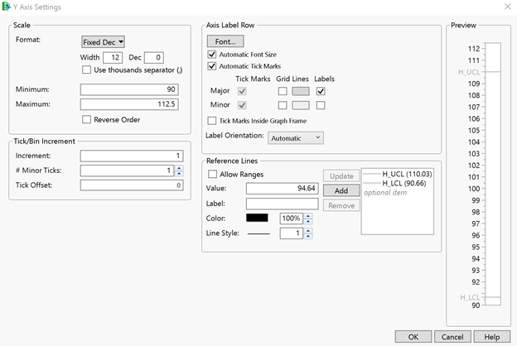Enable Use thousands separator checkbox

86,70
